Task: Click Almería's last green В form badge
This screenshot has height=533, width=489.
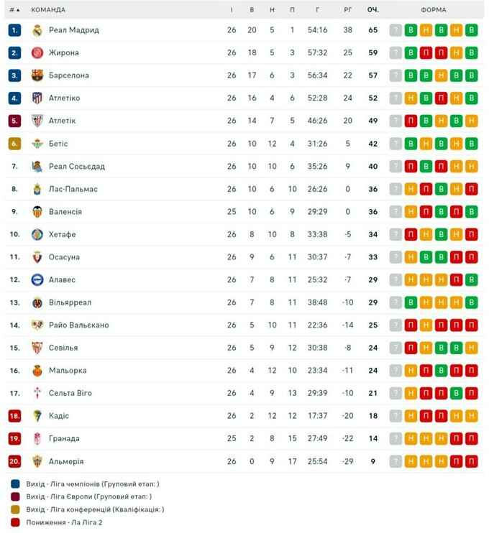Action: tap(471, 461)
